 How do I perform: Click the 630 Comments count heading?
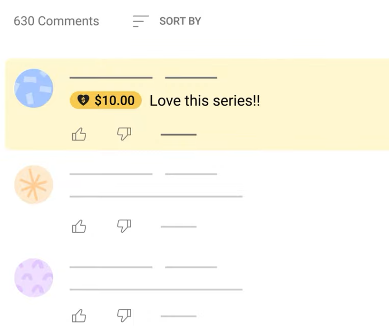tap(56, 21)
